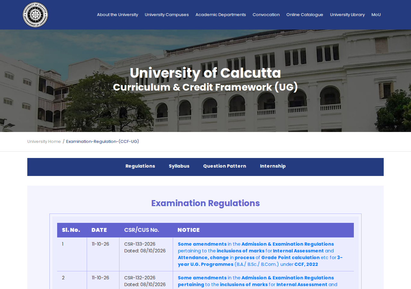Visit University Library page
Viewport: 411px width, 289px height.
(x=347, y=15)
